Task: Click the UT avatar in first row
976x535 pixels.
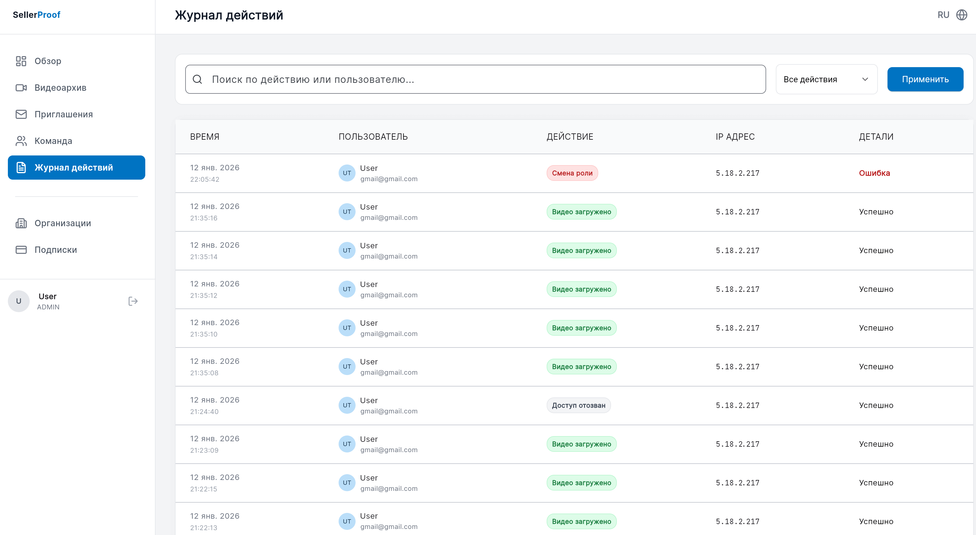Action: click(x=347, y=173)
